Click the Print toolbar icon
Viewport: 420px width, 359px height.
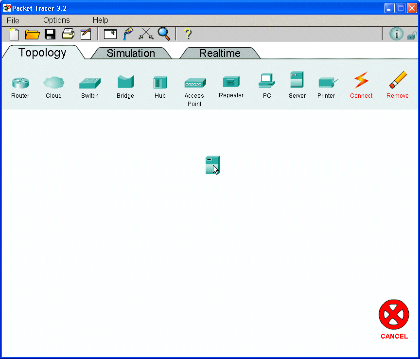[x=68, y=34]
